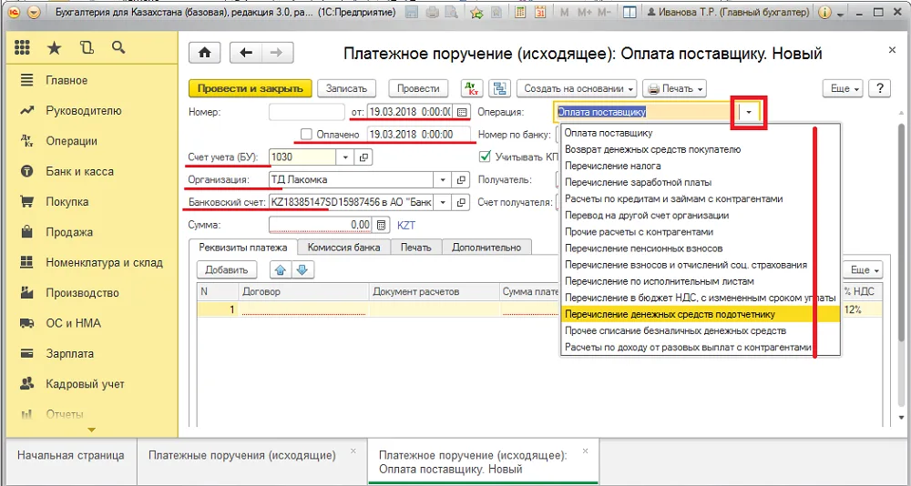This screenshot has height=486, width=911.
Task: Open calendar picker for document date
Action: coord(462,111)
